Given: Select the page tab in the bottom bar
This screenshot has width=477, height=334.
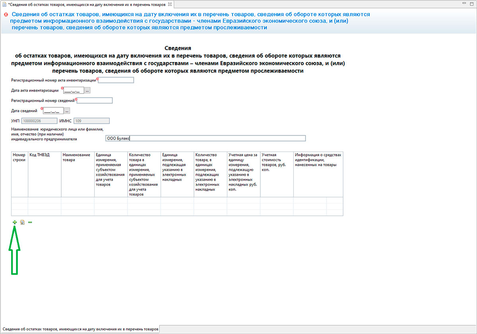Looking at the screenshot, I should pyautogui.click(x=79, y=329).
